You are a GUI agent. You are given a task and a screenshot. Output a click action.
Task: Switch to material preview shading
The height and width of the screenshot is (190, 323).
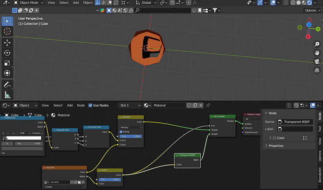[304, 3]
